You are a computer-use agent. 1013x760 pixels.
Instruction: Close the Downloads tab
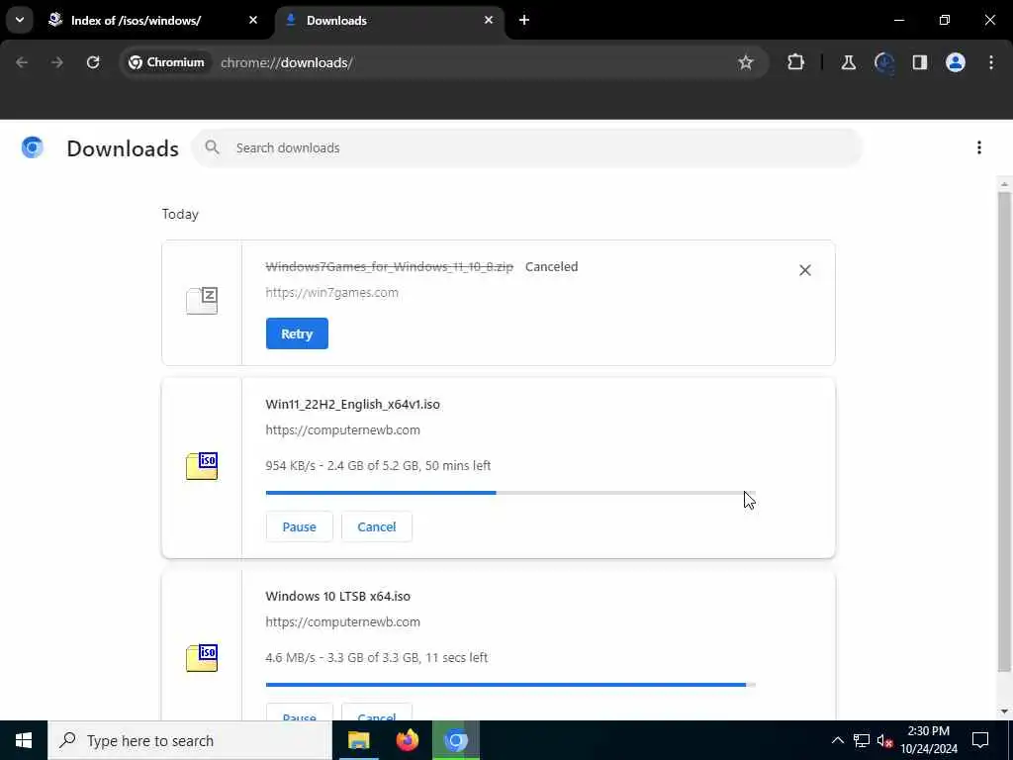click(489, 20)
